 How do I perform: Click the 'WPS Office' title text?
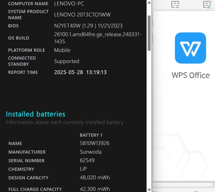pyautogui.click(x=191, y=75)
